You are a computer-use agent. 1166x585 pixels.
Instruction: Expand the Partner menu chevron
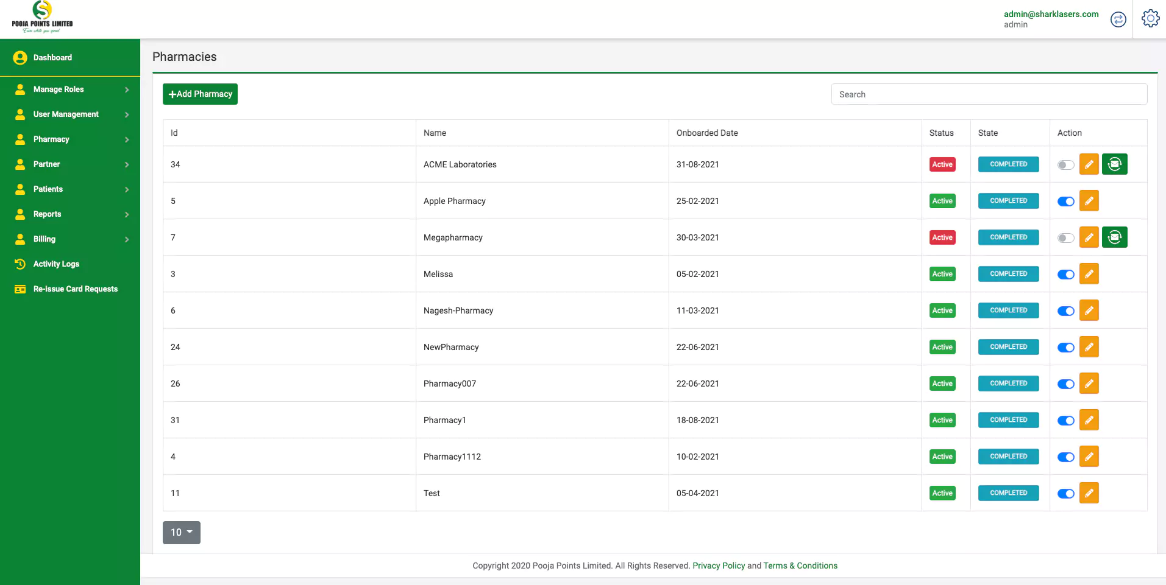click(x=127, y=164)
